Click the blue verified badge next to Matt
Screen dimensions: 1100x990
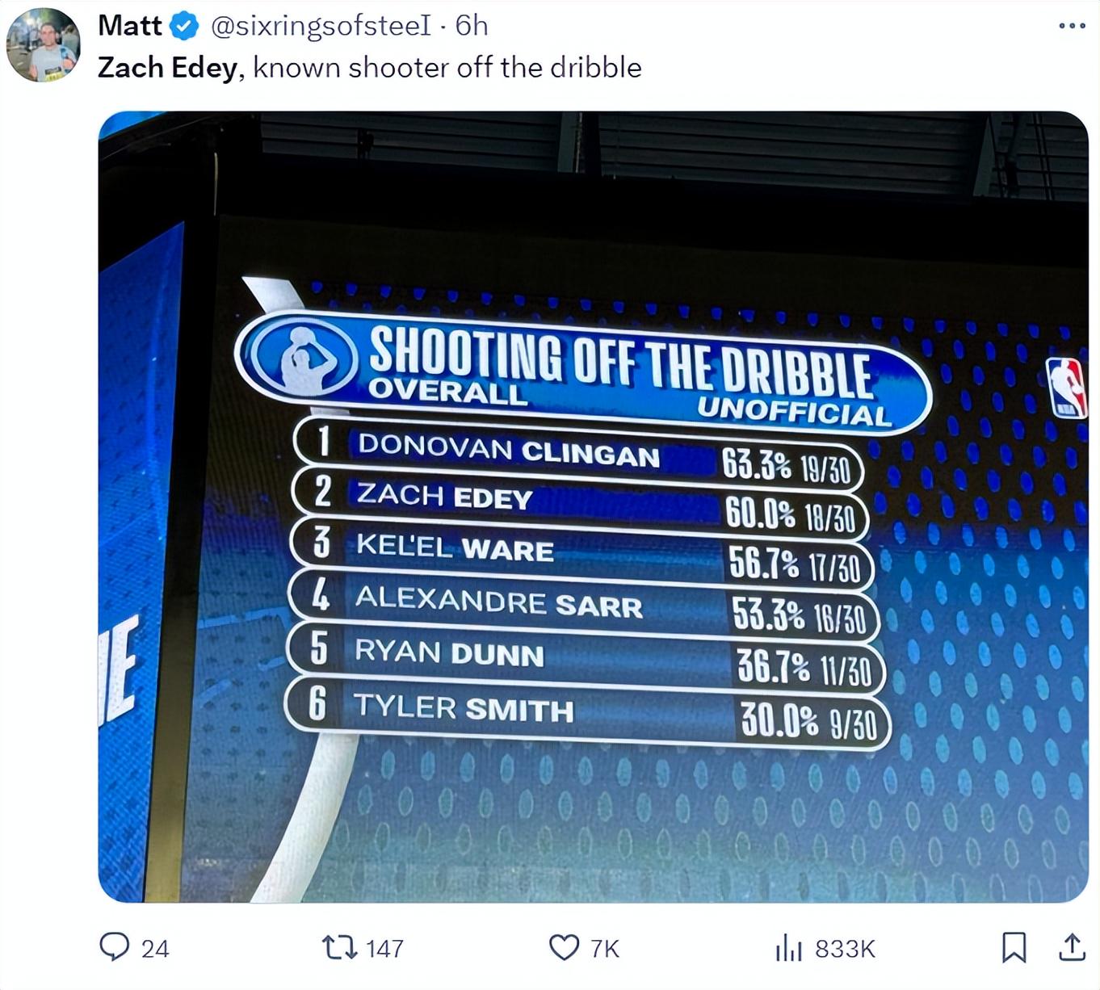tap(186, 26)
